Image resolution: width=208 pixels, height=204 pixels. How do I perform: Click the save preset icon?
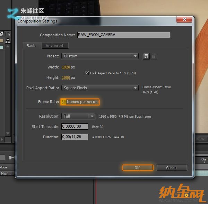(146, 56)
